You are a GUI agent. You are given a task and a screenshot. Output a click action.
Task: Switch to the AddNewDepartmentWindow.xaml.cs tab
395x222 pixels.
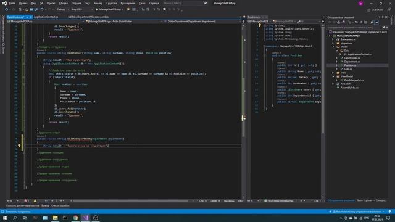pos(88,17)
